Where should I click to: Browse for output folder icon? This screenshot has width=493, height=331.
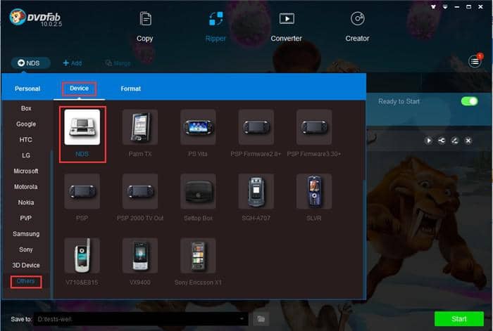click(x=261, y=319)
